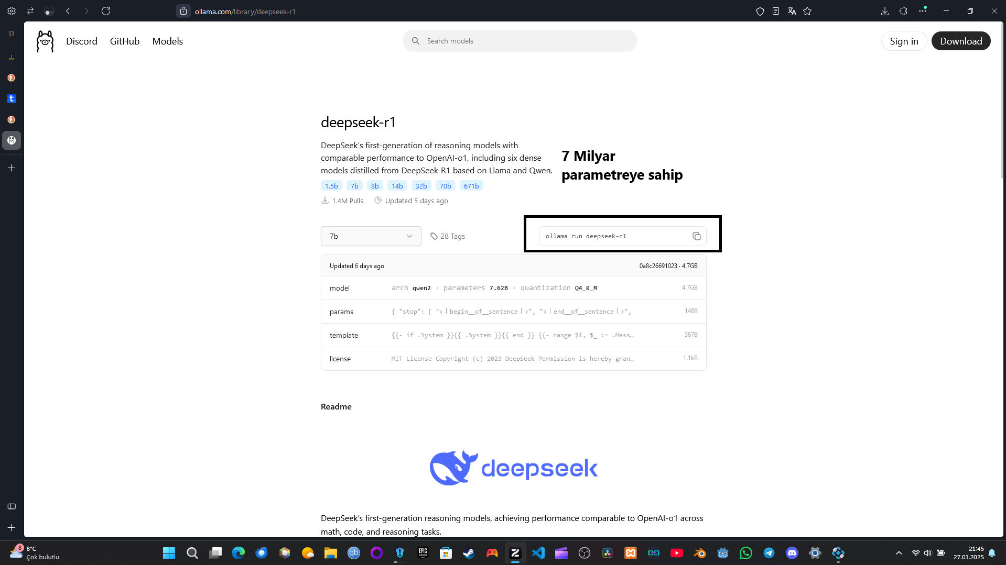
Task: Open the Models nav link
Action: pyautogui.click(x=168, y=41)
